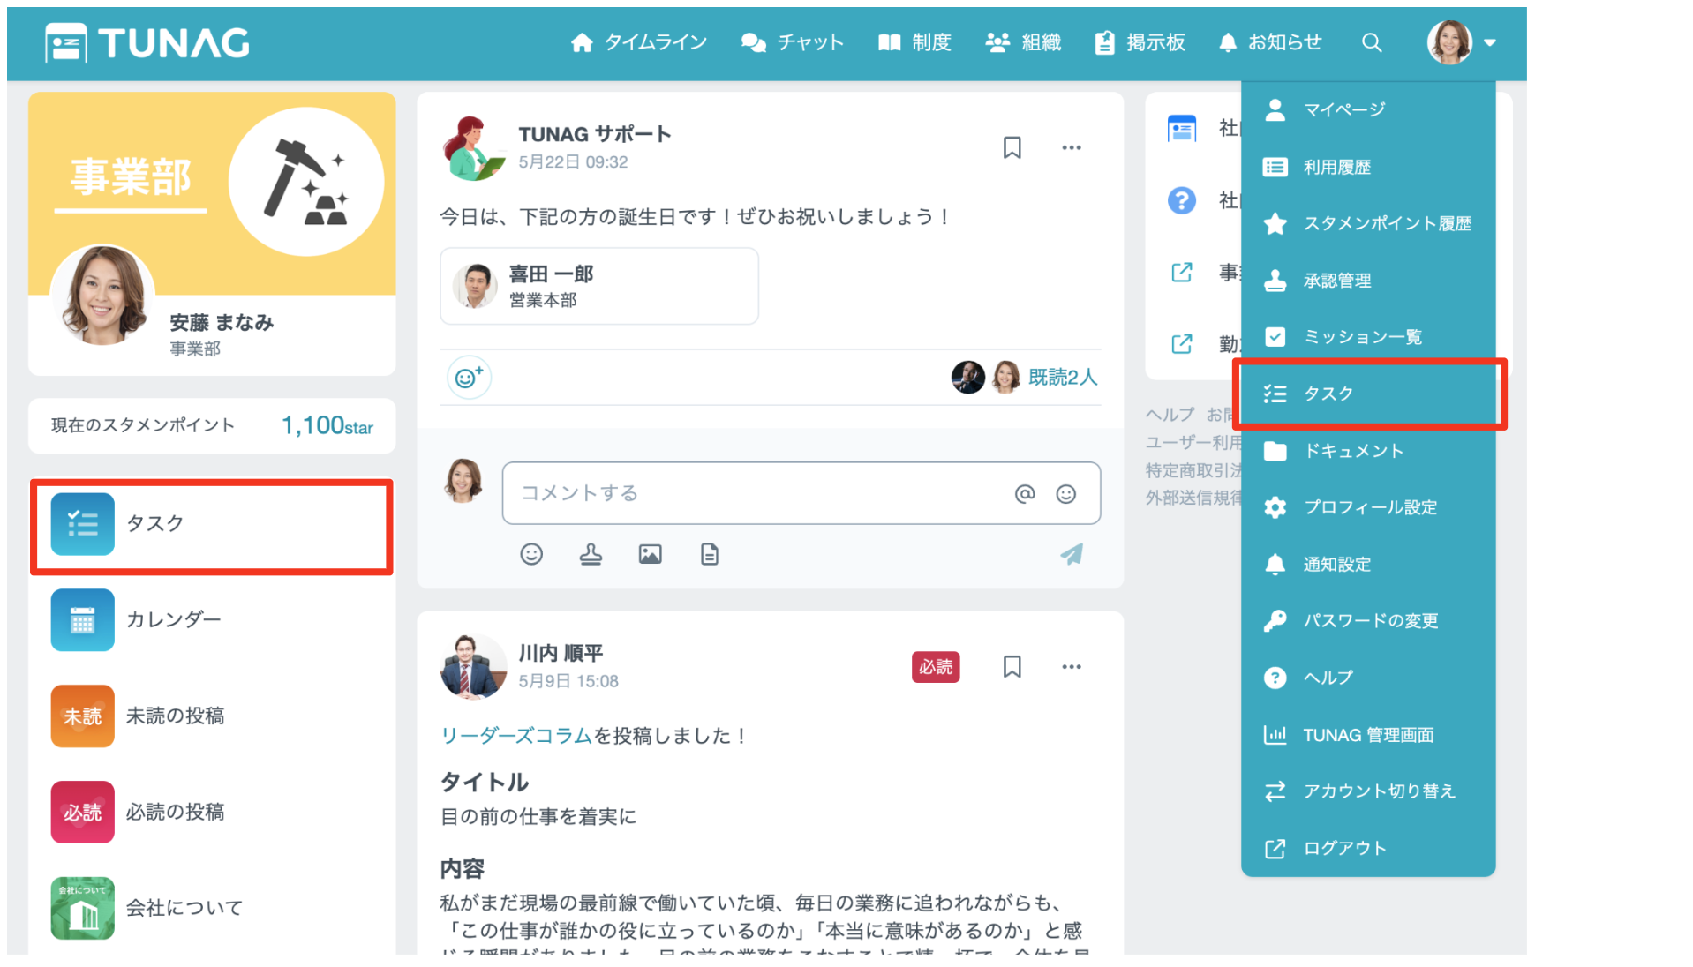The height and width of the screenshot is (967, 1693).
Task: Click ログアウト in account menu
Action: (1368, 849)
